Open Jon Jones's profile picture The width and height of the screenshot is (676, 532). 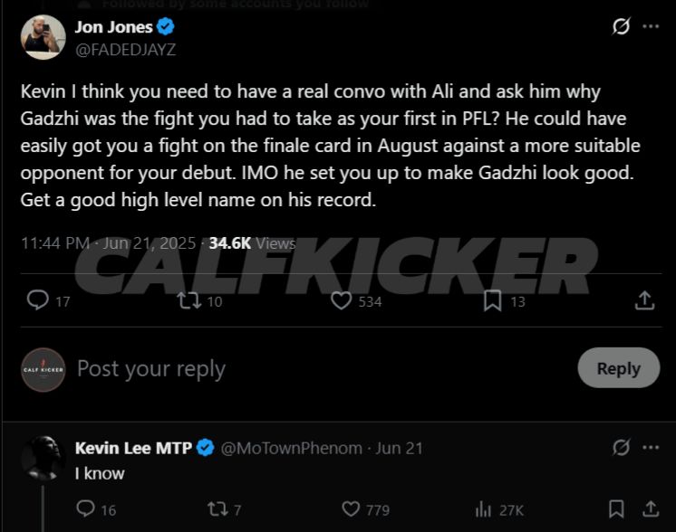coord(43,37)
